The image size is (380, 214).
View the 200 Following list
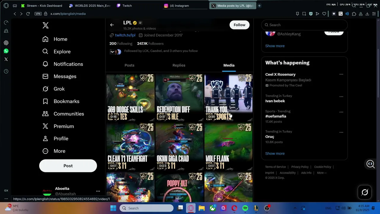[121, 43]
